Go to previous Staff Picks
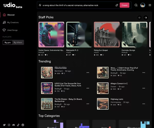154x128 pixels. click(140, 18)
